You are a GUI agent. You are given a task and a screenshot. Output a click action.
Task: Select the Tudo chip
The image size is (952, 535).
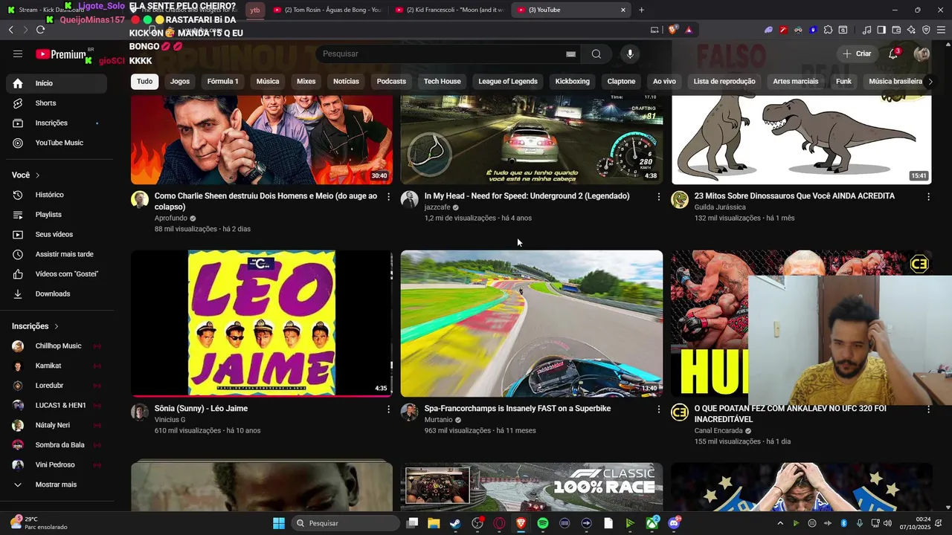click(144, 81)
